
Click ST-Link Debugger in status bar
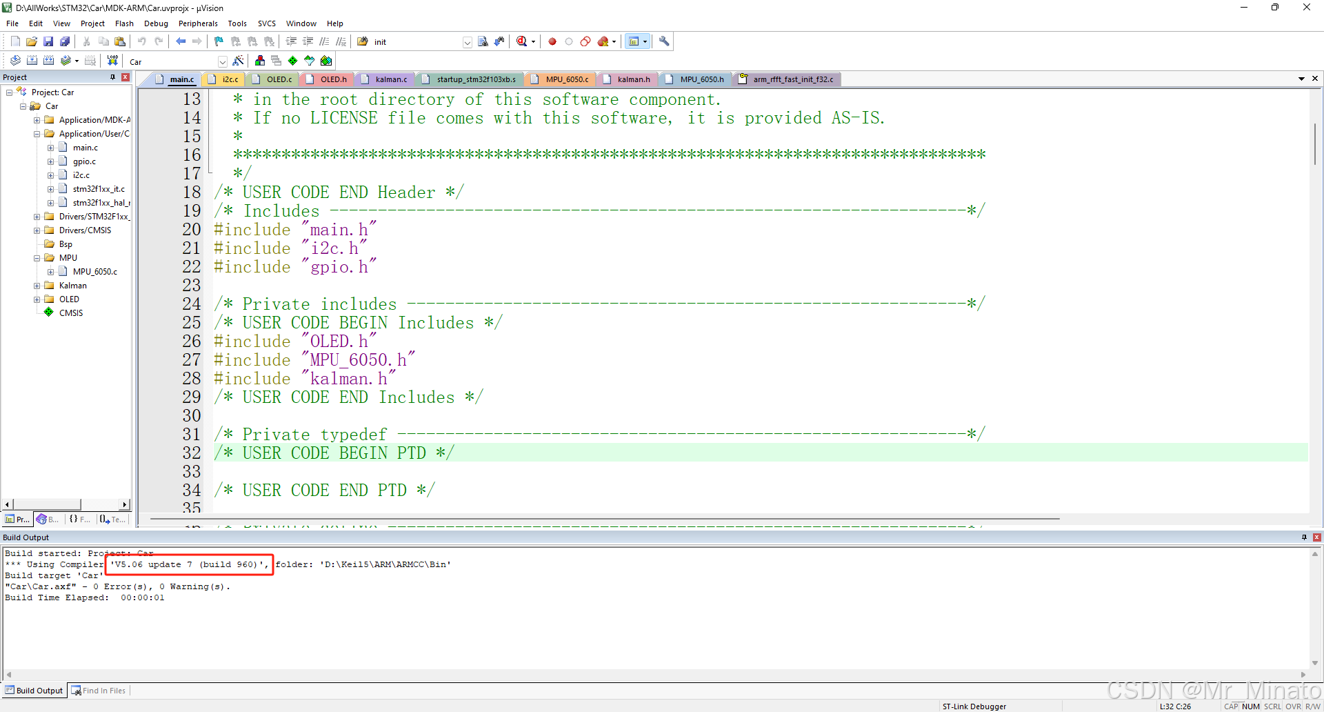pos(974,706)
